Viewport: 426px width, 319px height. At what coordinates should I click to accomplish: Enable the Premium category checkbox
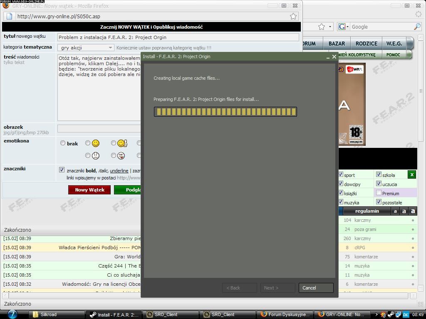tap(379, 193)
